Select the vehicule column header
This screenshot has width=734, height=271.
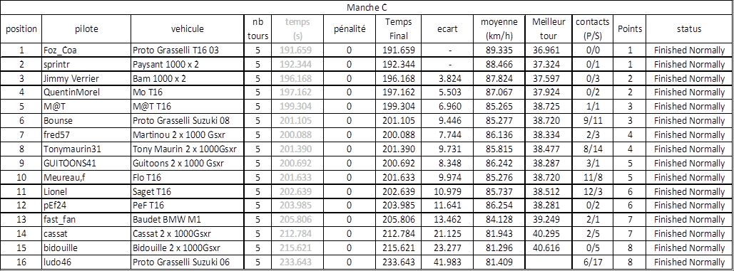tap(187, 29)
